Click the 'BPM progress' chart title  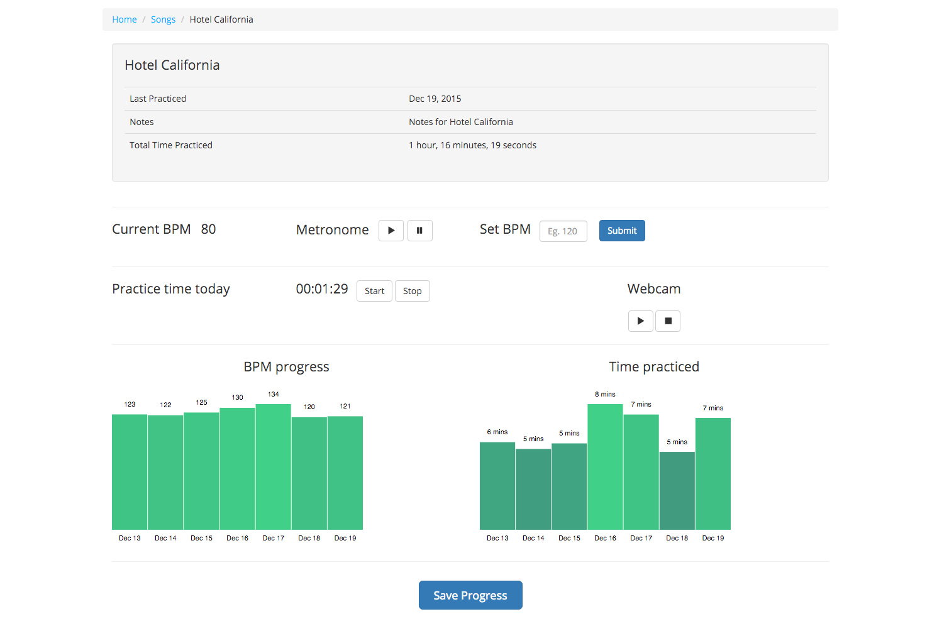point(286,367)
